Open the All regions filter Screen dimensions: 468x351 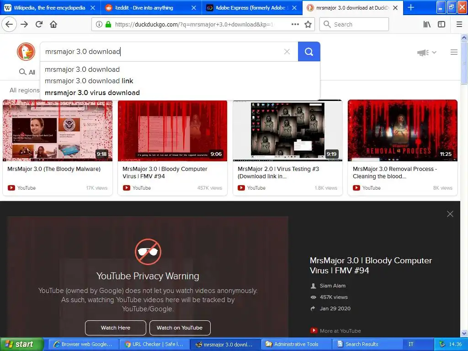(x=25, y=90)
